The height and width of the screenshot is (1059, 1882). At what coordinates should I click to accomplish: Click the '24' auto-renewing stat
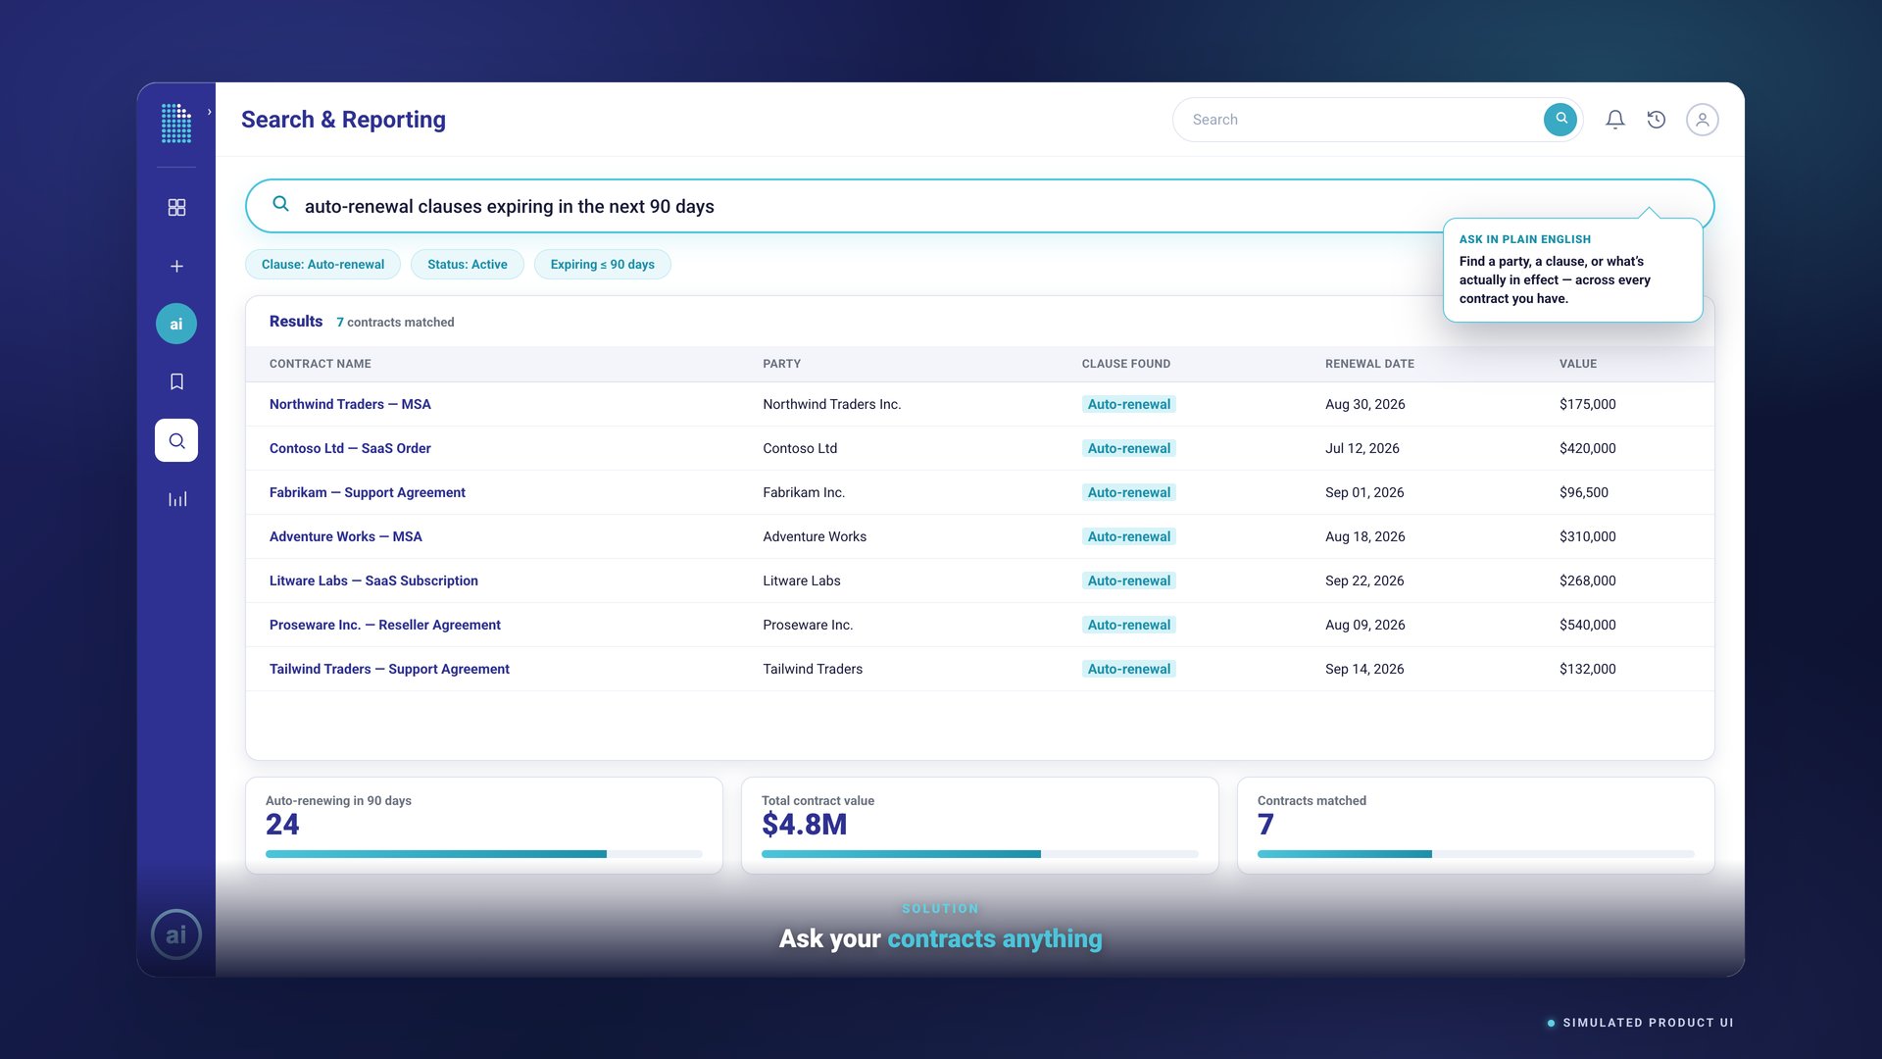282,825
